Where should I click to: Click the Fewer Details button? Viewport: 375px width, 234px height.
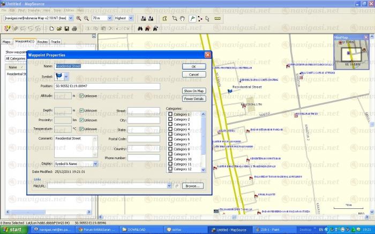(x=194, y=99)
